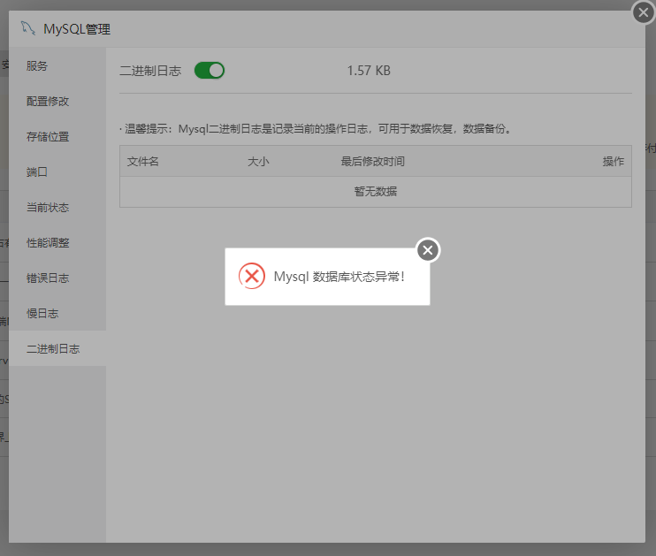656x556 pixels.
Task: Go to the 当前状态 tab
Action: [x=57, y=207]
